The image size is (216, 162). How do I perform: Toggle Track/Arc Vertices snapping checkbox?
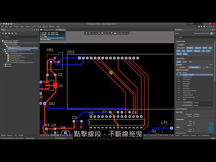click(179, 75)
